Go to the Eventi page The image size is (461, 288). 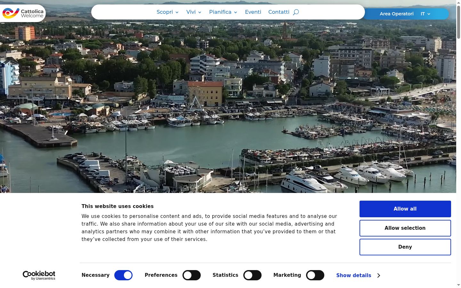253,12
